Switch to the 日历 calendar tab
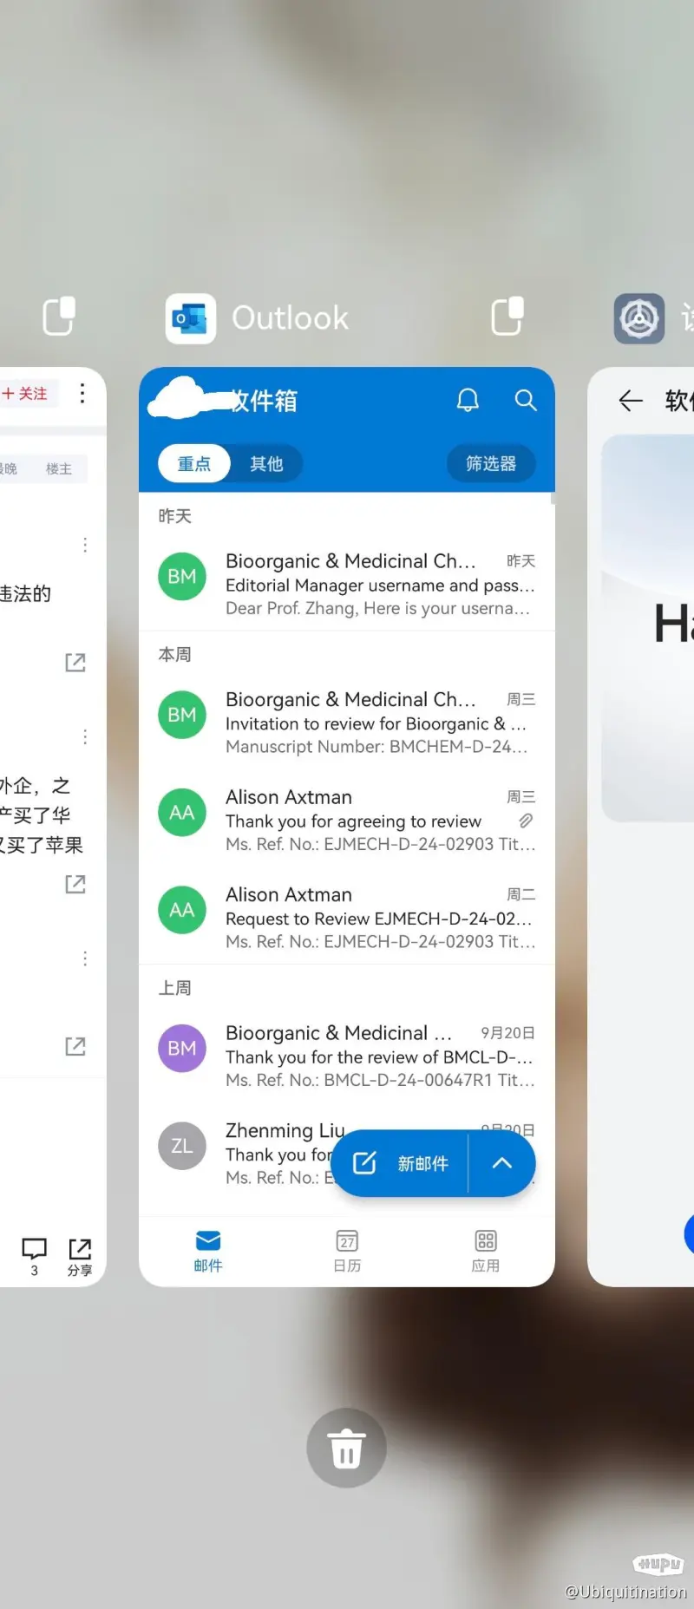 347,1250
